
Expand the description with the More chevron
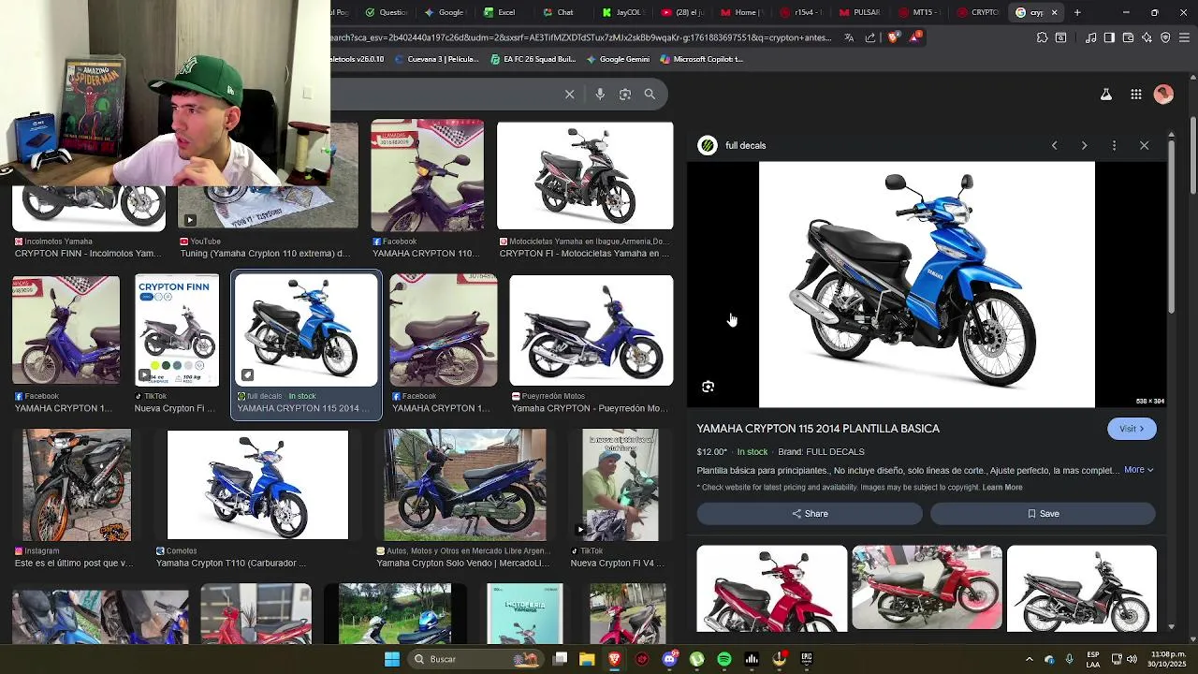1139,470
